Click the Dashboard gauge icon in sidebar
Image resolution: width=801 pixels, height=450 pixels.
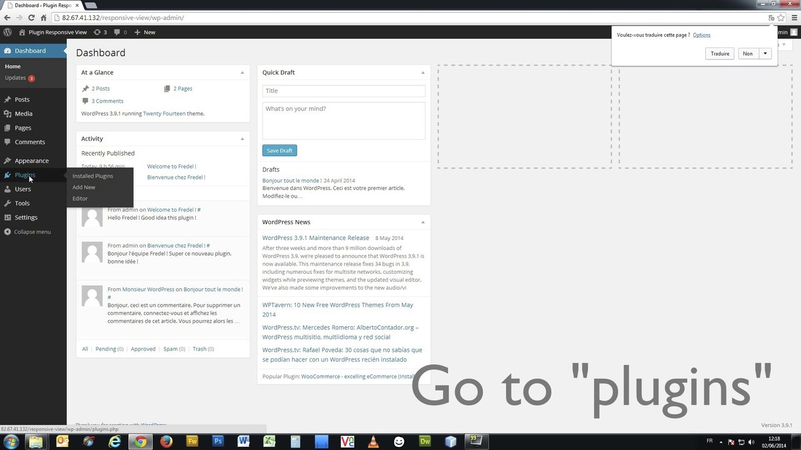[x=8, y=51]
